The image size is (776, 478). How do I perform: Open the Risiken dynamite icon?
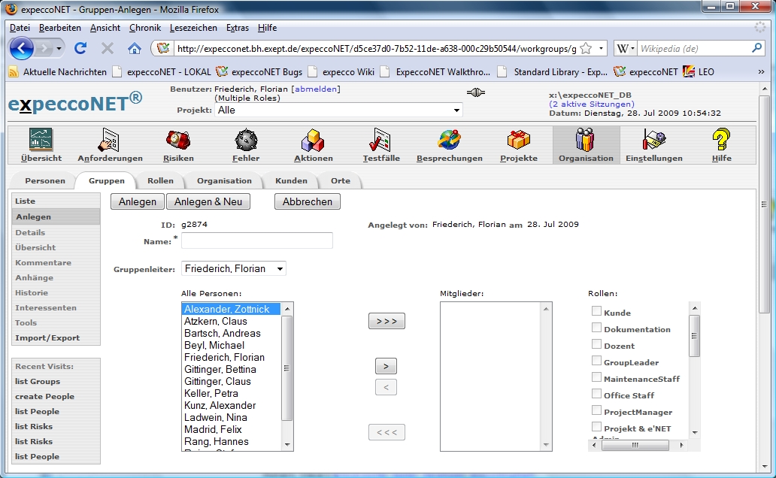[178, 140]
